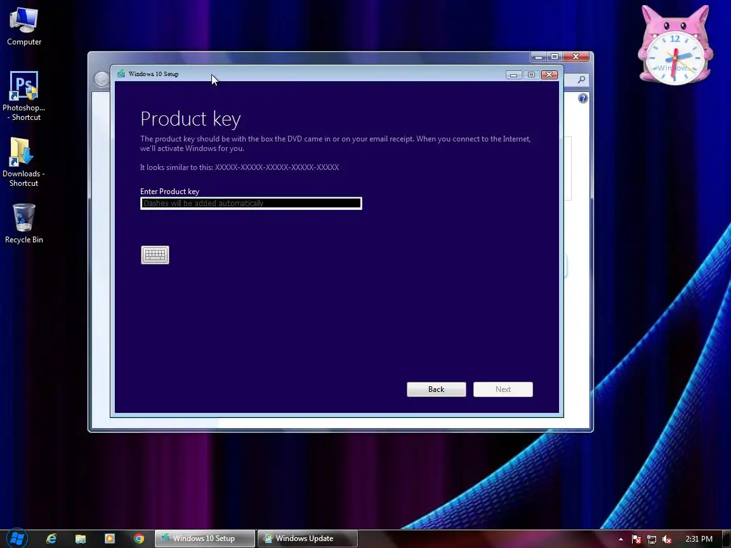The height and width of the screenshot is (548, 731).
Task: Open the Downloads shortcut folder
Action: click(x=23, y=162)
